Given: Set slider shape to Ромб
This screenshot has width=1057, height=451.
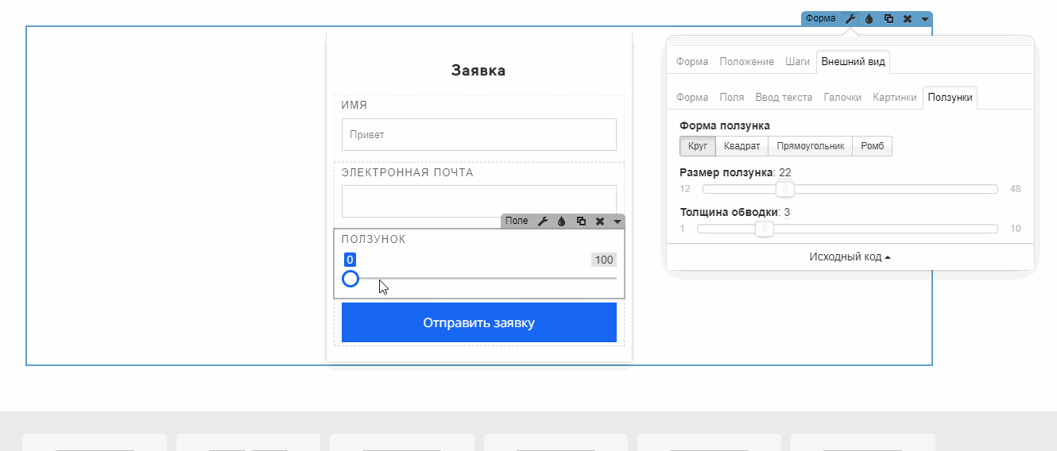Looking at the screenshot, I should (x=872, y=146).
